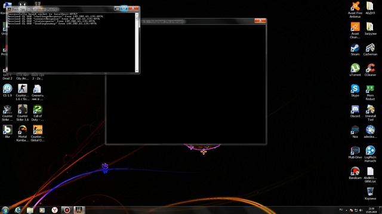Screen dimensions: 382x214
Task: Open the Counter Strike 1.6 shortcut
Action: (x=23, y=113)
